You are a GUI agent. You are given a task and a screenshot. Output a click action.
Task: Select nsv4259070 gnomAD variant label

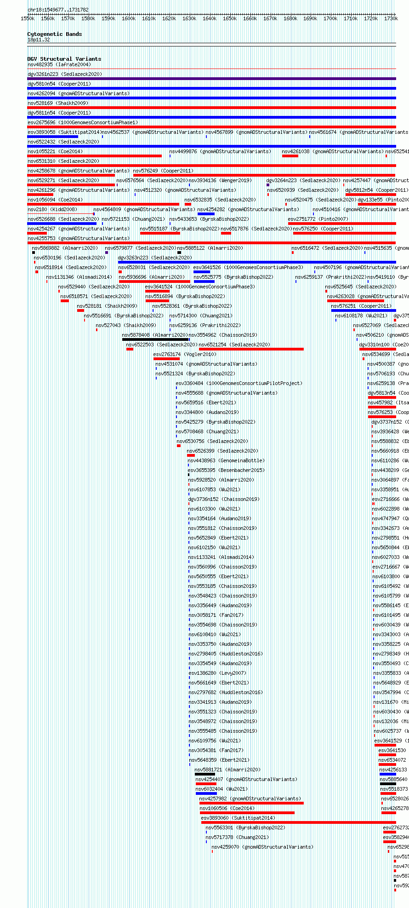click(263, 847)
